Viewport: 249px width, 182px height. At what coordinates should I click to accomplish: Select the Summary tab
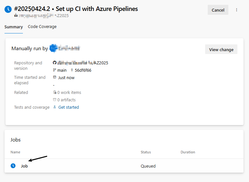(14, 27)
